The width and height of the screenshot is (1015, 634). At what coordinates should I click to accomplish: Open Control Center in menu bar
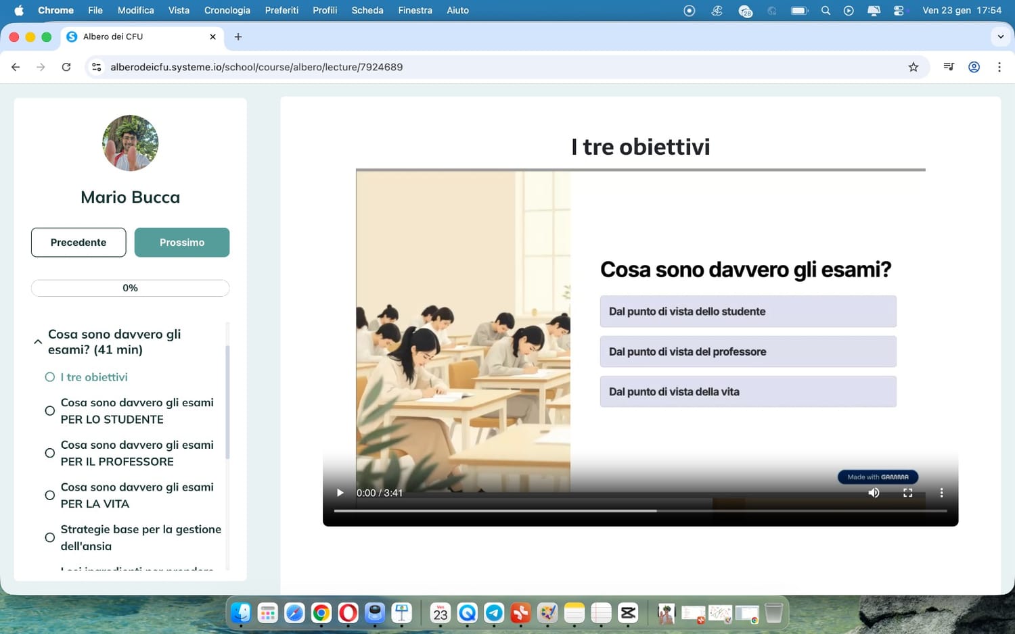click(x=899, y=10)
